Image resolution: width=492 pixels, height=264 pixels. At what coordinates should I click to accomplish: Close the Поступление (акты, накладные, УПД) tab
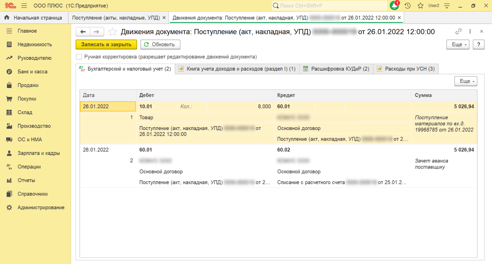click(164, 17)
